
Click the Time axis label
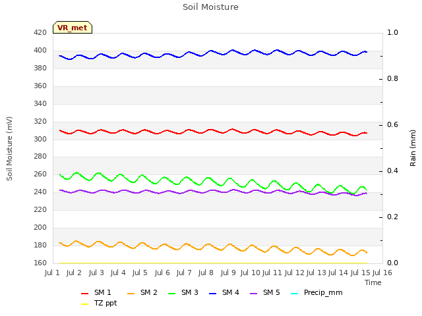pyautogui.click(x=373, y=282)
